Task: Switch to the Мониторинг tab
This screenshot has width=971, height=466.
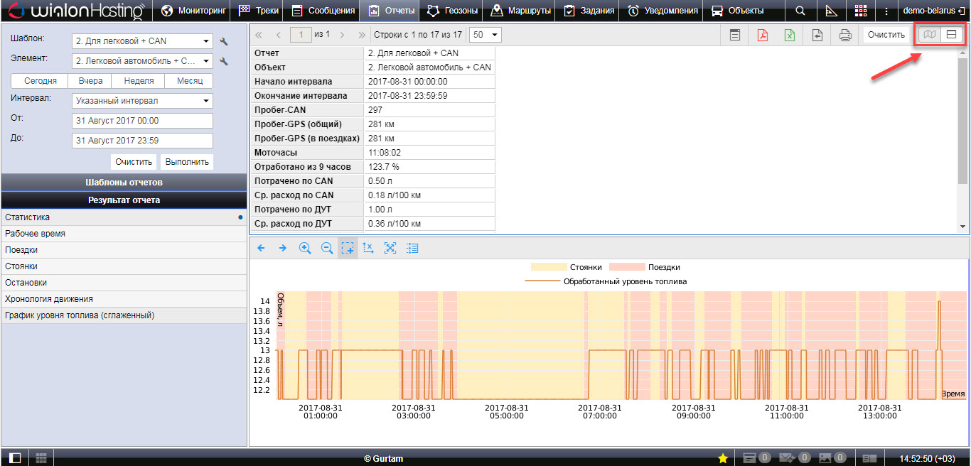Action: click(195, 11)
